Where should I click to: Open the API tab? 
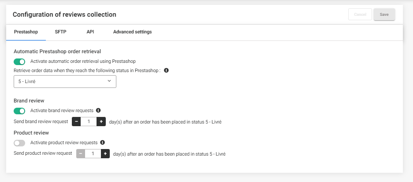click(x=90, y=32)
